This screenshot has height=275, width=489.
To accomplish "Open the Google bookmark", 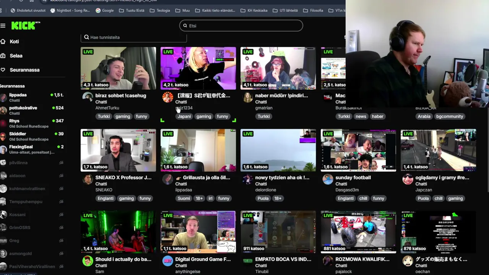I will click(104, 10).
